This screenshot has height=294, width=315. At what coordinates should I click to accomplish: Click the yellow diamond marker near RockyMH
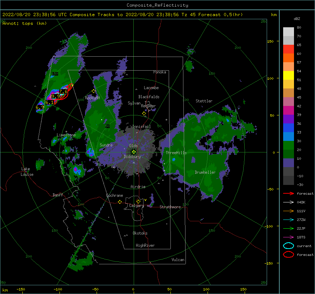(93, 91)
